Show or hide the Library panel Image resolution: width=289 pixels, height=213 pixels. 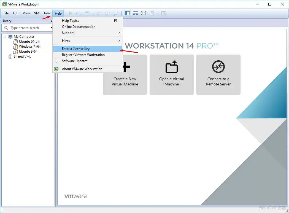coord(127,13)
